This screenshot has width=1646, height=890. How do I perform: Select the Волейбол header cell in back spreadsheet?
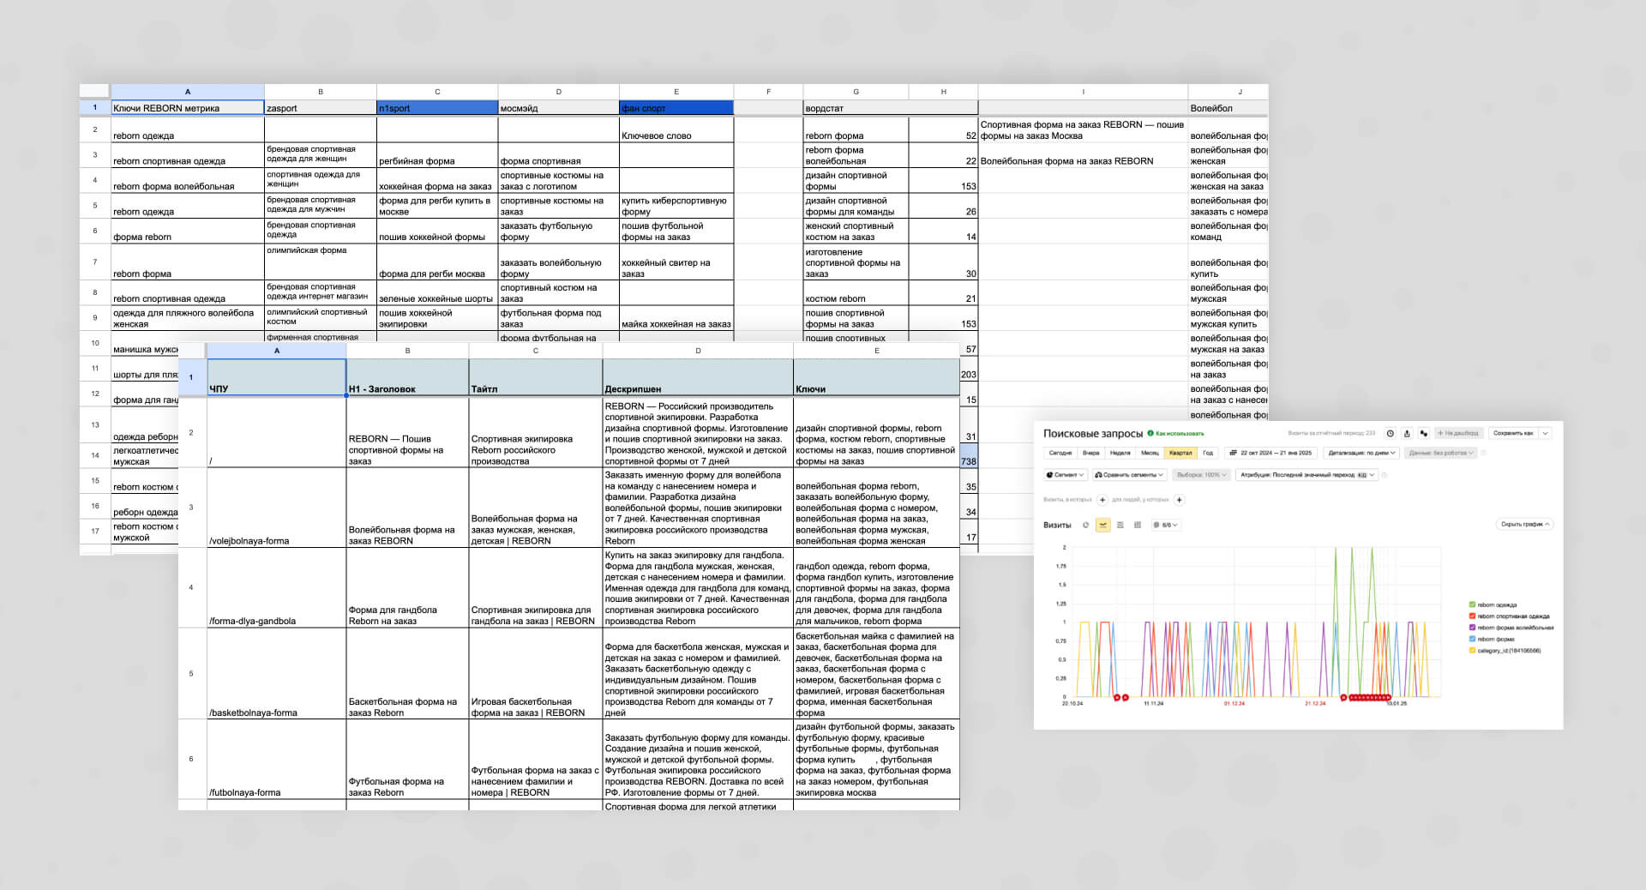(1228, 108)
